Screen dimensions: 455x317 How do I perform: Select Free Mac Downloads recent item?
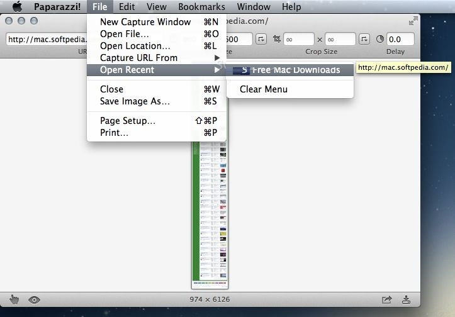tap(289, 70)
